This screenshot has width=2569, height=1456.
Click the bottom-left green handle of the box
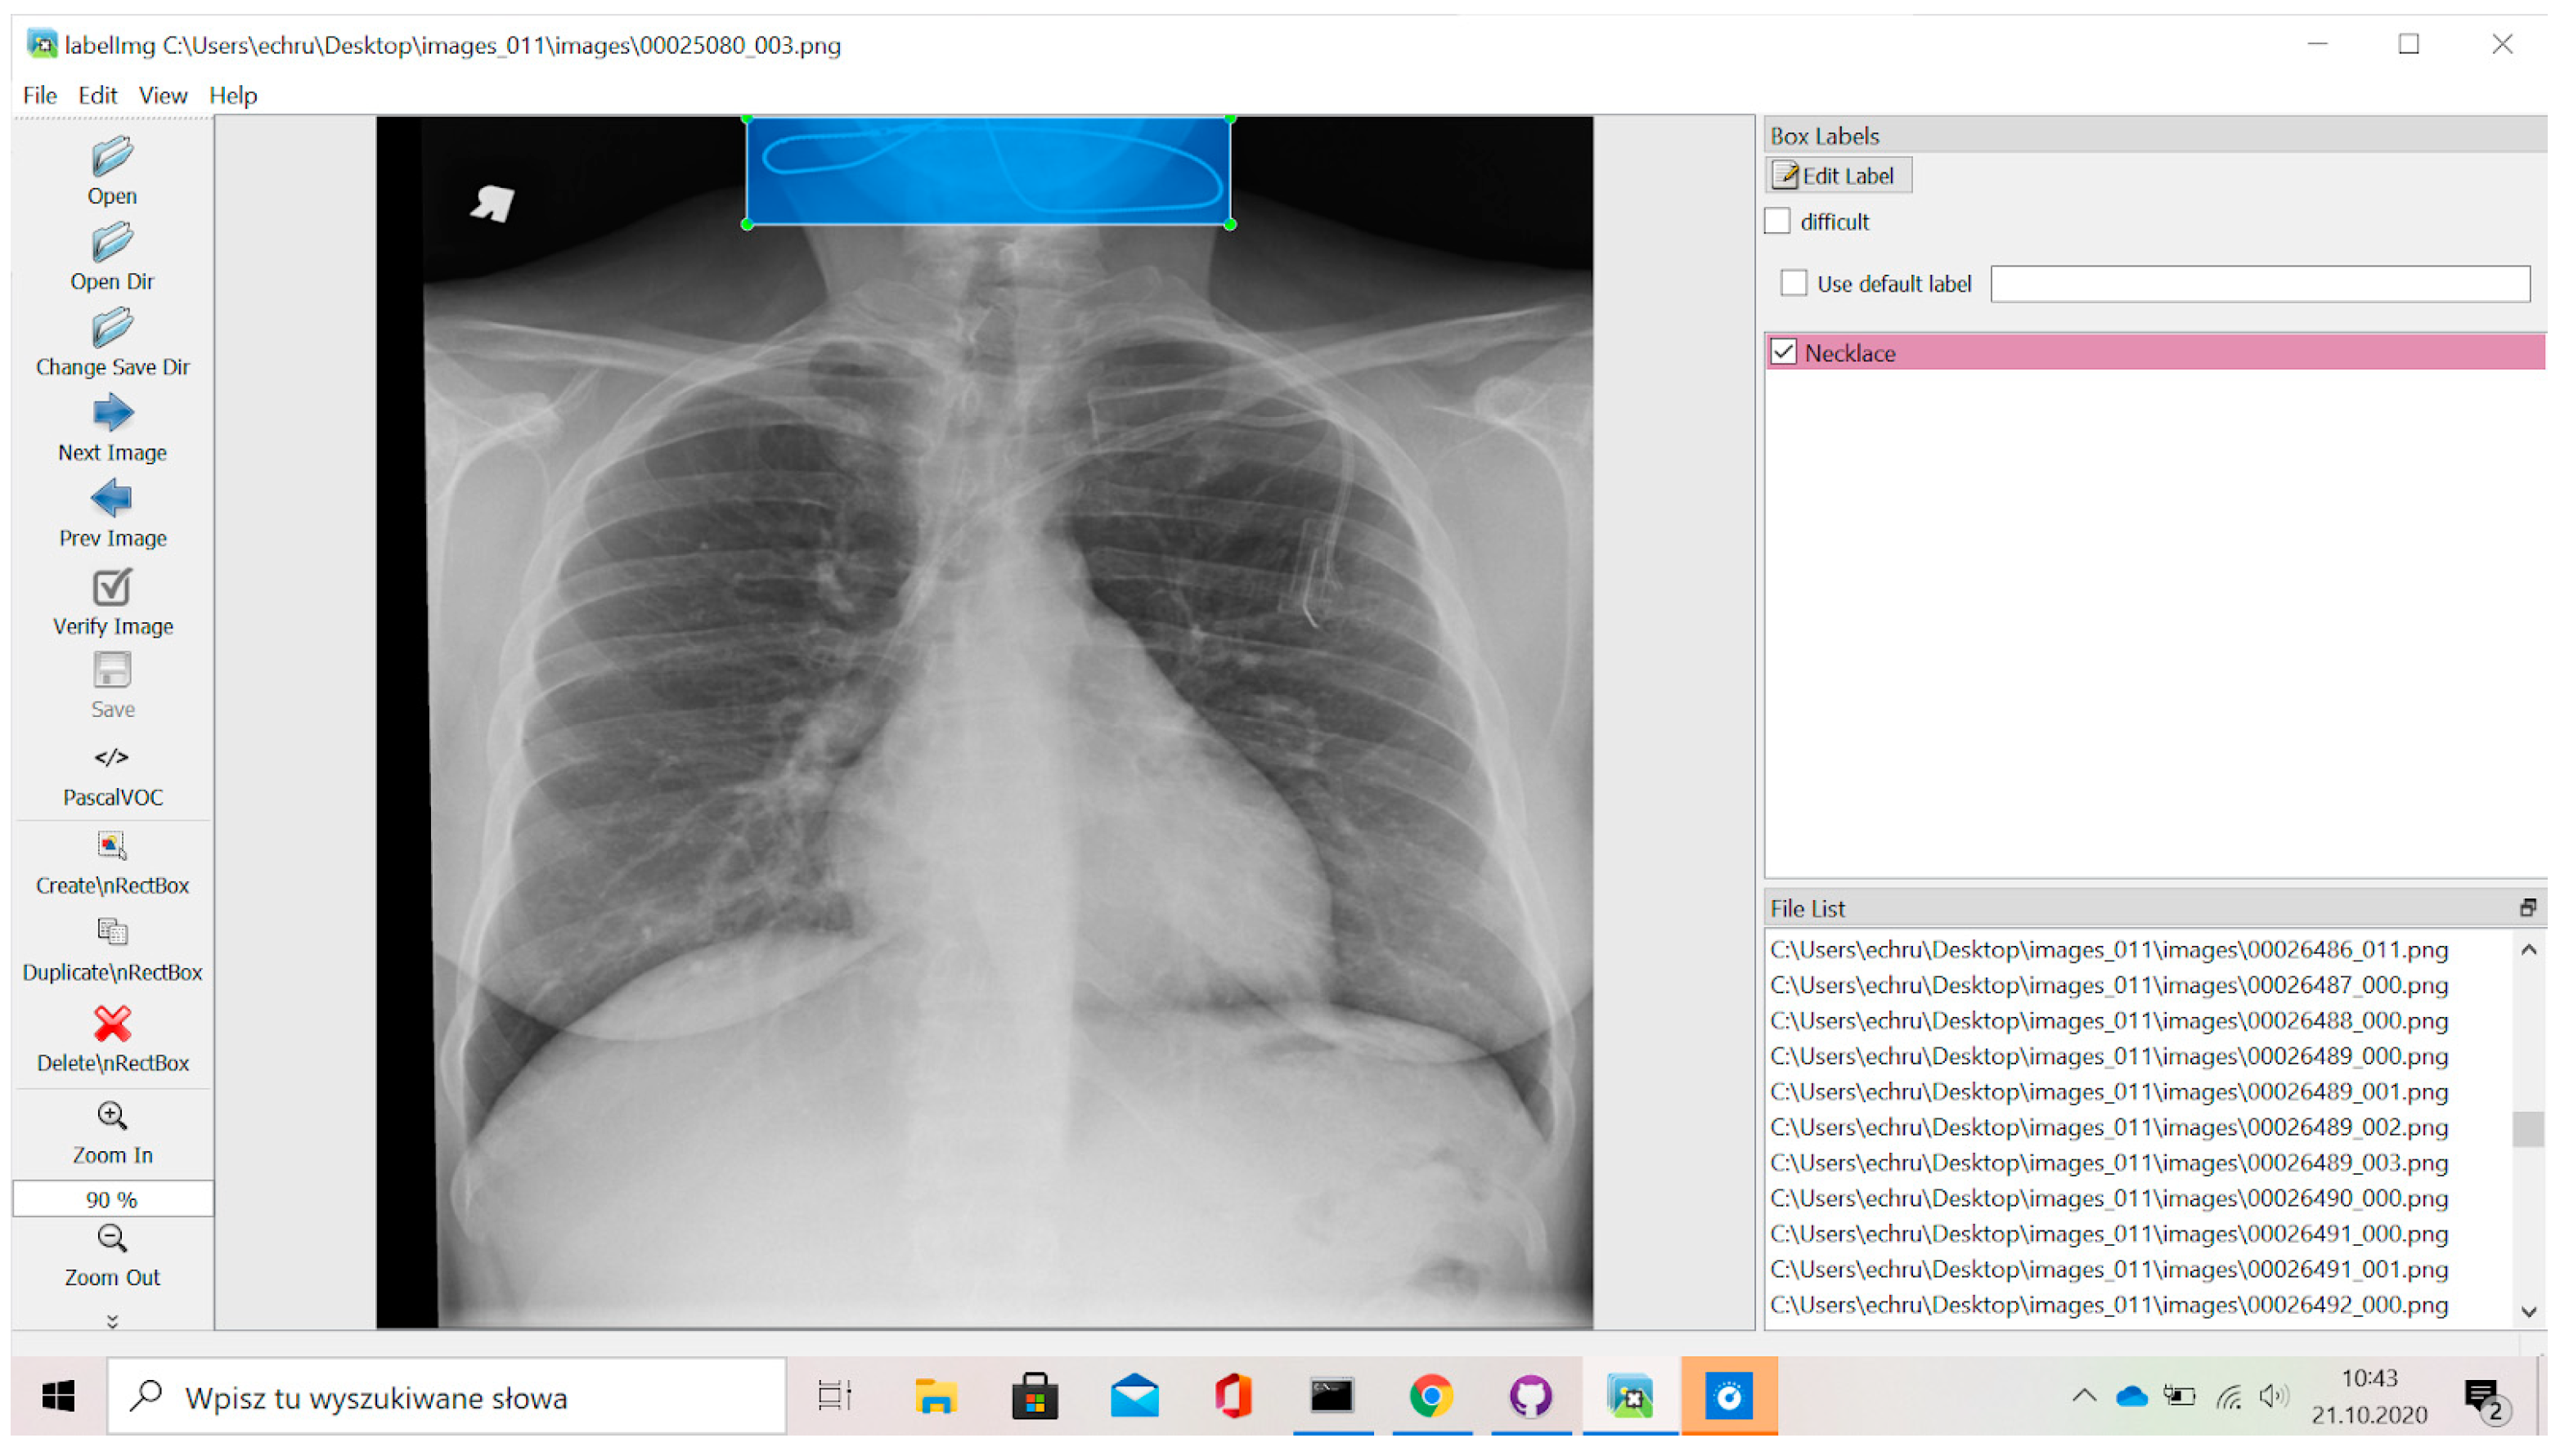[x=748, y=225]
